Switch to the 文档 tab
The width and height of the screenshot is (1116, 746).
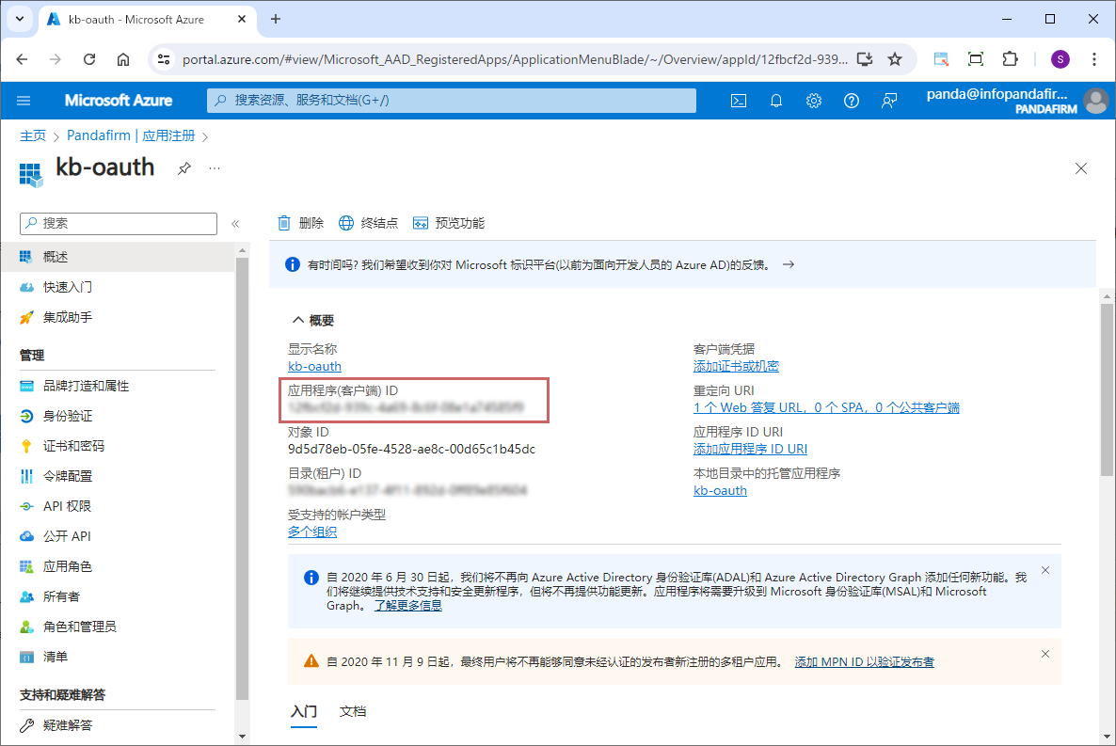[353, 711]
